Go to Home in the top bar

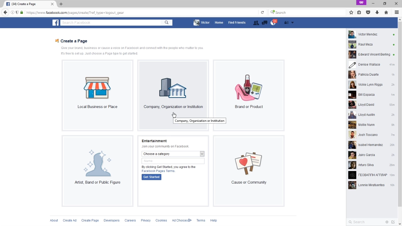tap(219, 23)
